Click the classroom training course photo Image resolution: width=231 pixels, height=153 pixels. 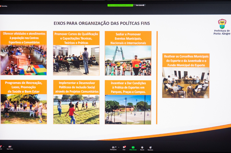76,60
